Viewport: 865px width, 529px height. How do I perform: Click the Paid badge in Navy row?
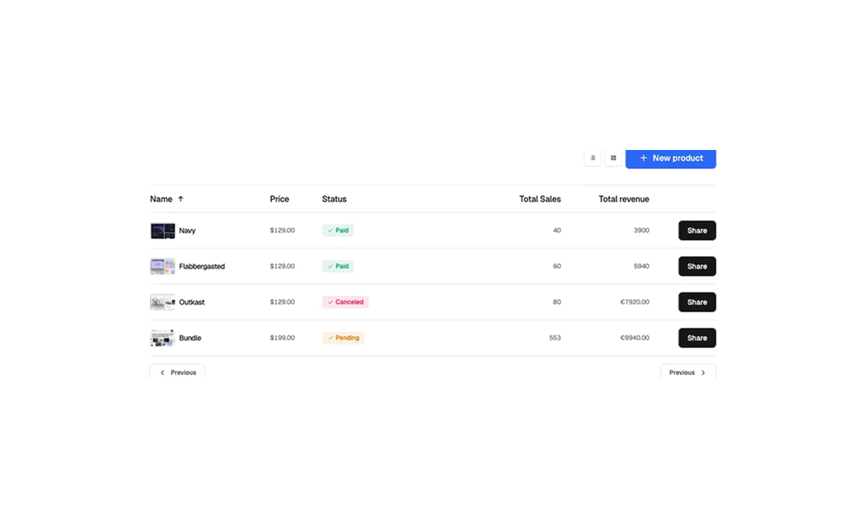[x=338, y=230]
